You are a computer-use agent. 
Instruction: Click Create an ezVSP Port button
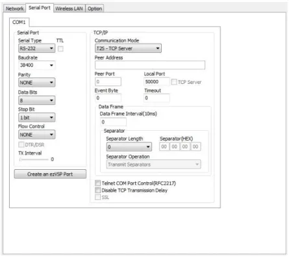(x=50, y=174)
